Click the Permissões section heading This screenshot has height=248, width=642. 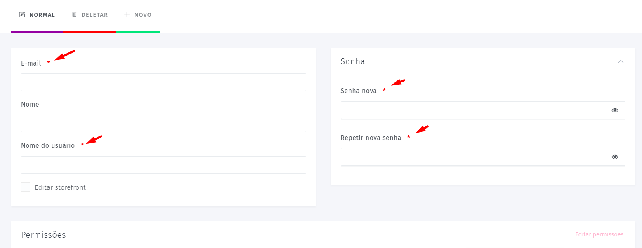pyautogui.click(x=43, y=235)
